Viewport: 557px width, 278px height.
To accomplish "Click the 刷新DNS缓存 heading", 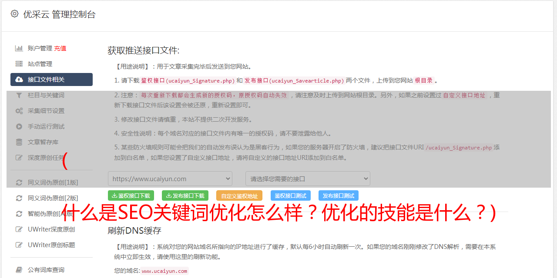I will (134, 230).
